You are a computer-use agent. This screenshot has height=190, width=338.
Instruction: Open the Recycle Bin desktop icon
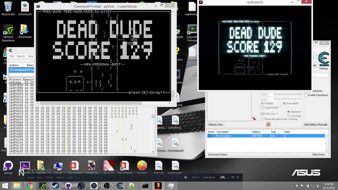pyautogui.click(x=8, y=8)
